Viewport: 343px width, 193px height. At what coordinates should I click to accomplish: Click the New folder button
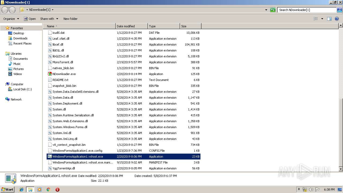[x=70, y=19]
